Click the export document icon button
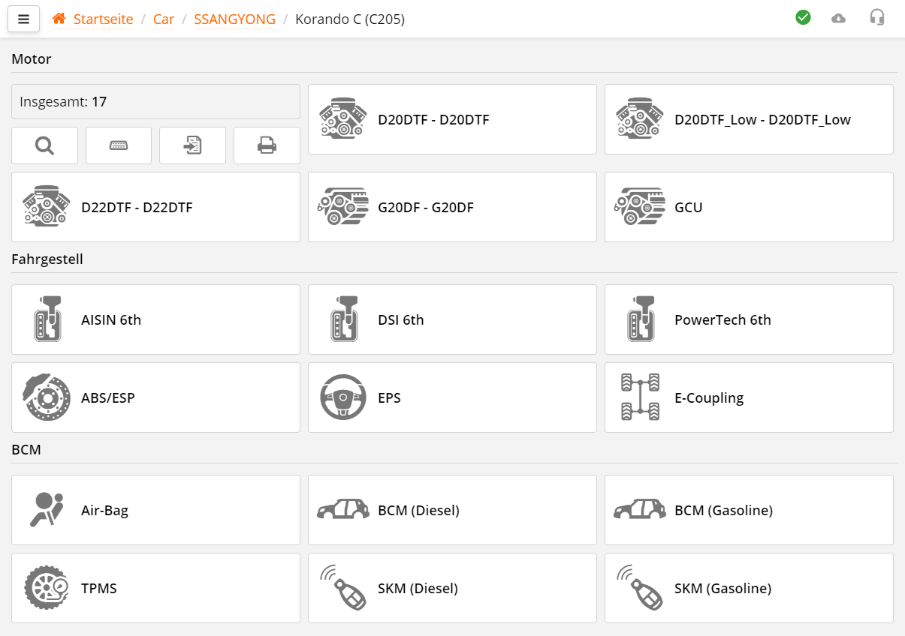Viewport: 905px width, 636px height. point(192,145)
